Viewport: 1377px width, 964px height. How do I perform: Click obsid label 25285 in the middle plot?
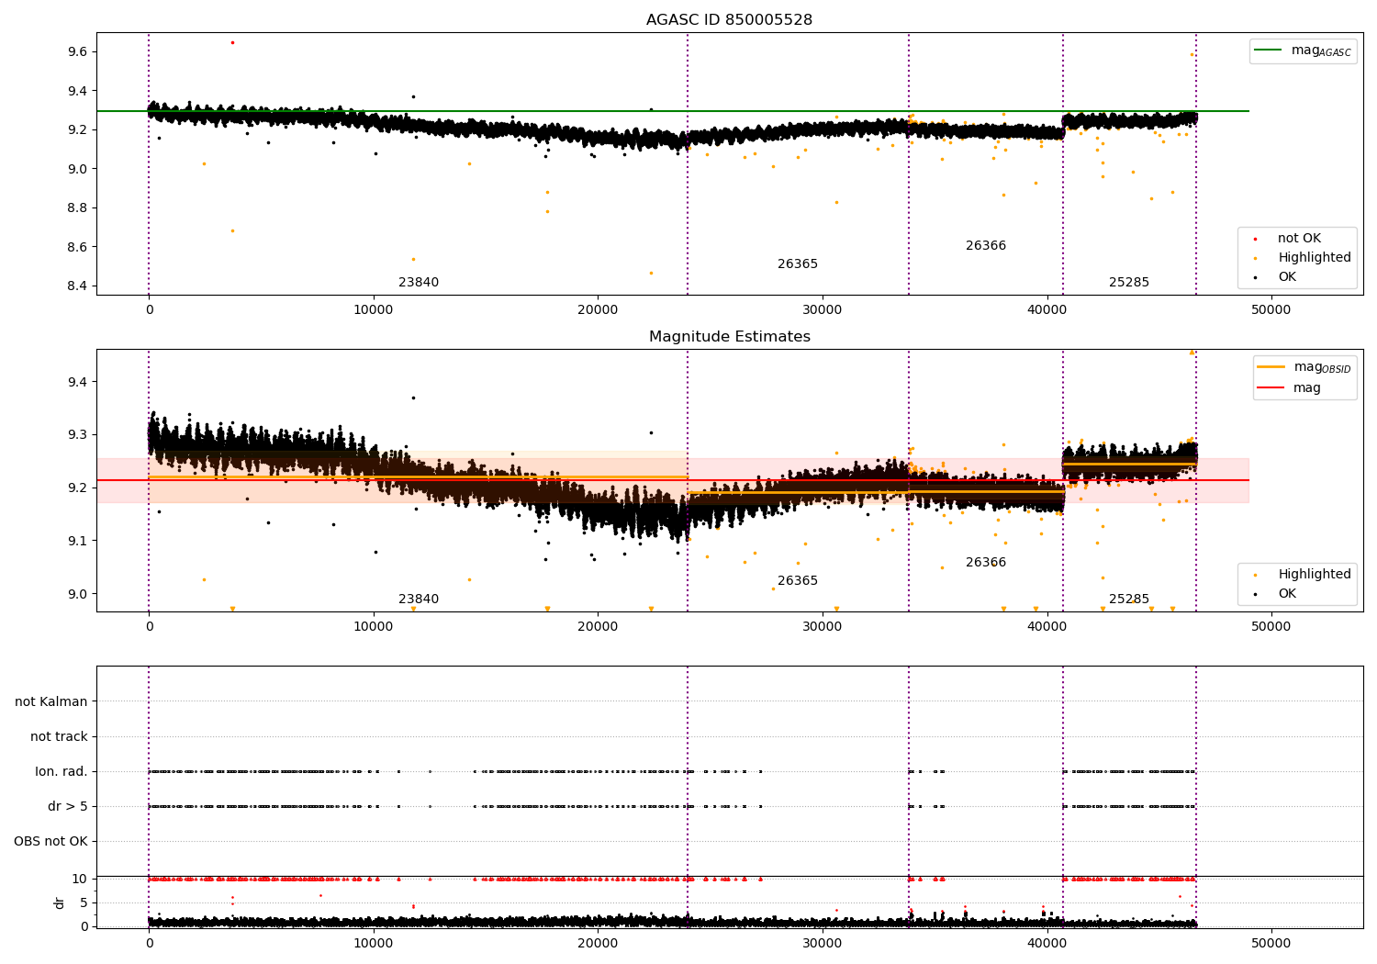[1129, 600]
